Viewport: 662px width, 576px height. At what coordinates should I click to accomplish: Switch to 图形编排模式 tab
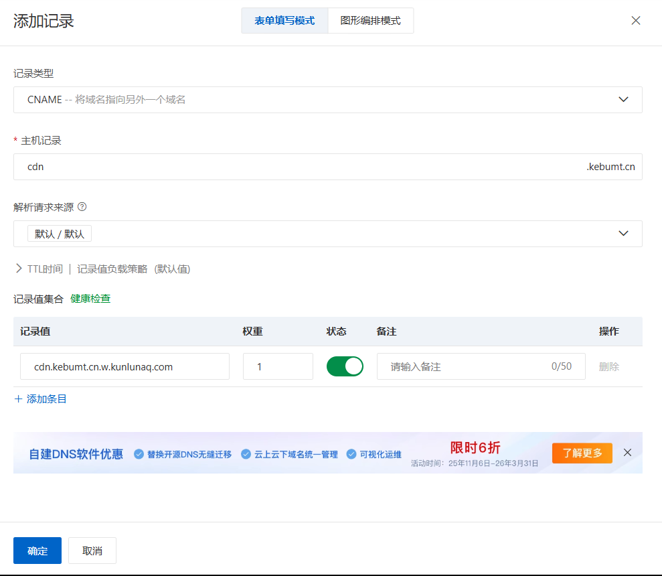370,21
